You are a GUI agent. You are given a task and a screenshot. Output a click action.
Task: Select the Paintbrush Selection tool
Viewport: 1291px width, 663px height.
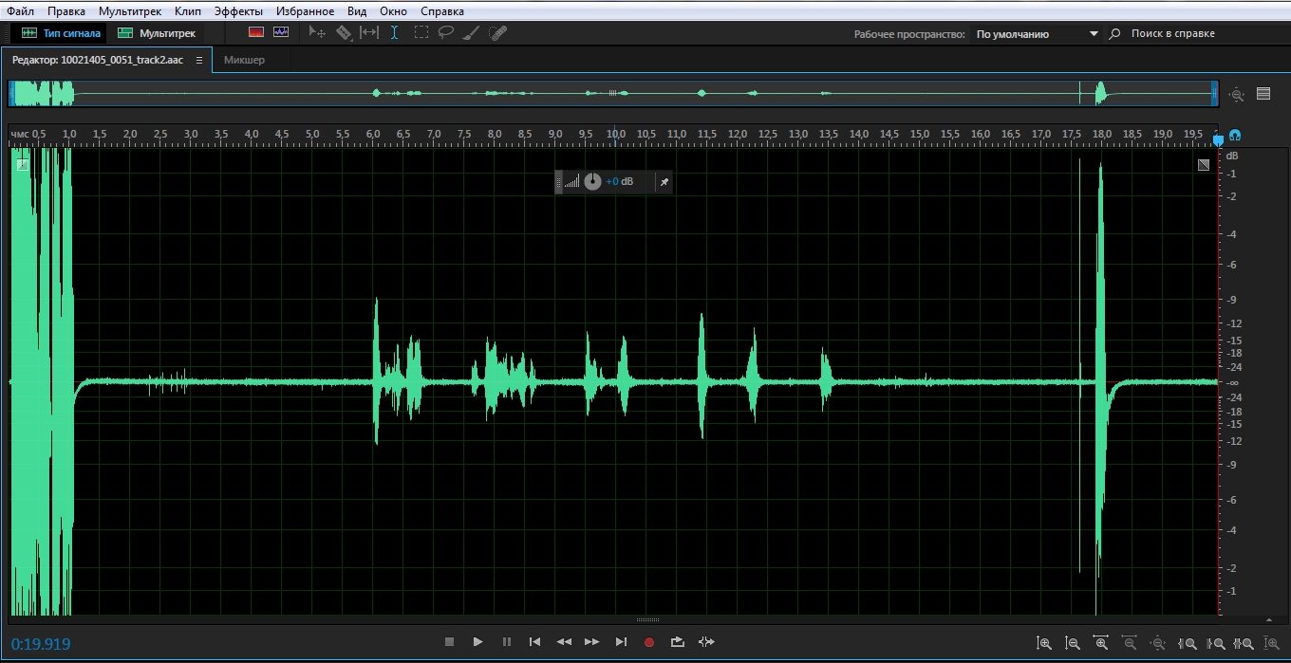pos(471,32)
